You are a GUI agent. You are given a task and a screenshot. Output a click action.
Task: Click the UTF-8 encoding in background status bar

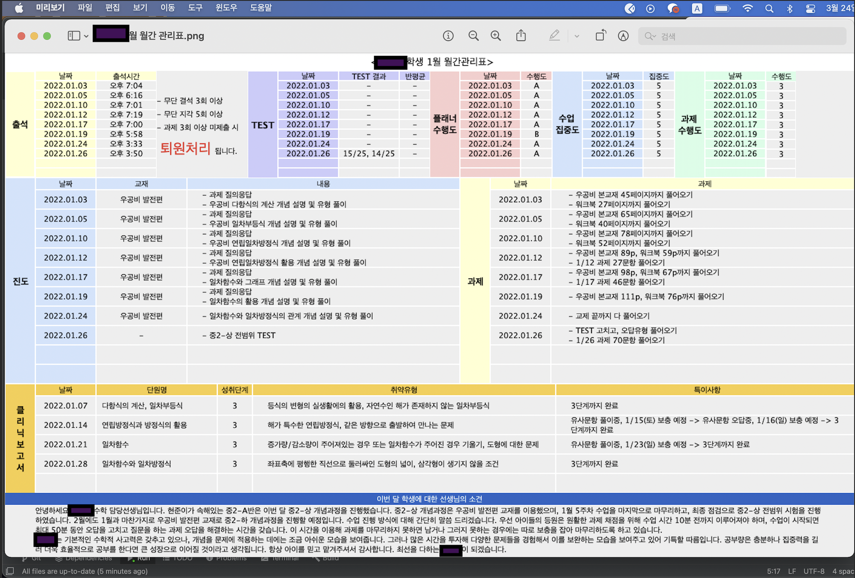[x=814, y=571]
